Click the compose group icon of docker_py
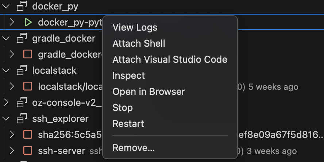The image size is (324, 162). pos(22,6)
